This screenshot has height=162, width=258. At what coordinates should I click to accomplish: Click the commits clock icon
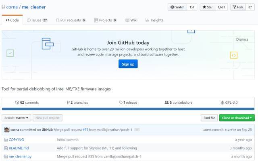17,103
